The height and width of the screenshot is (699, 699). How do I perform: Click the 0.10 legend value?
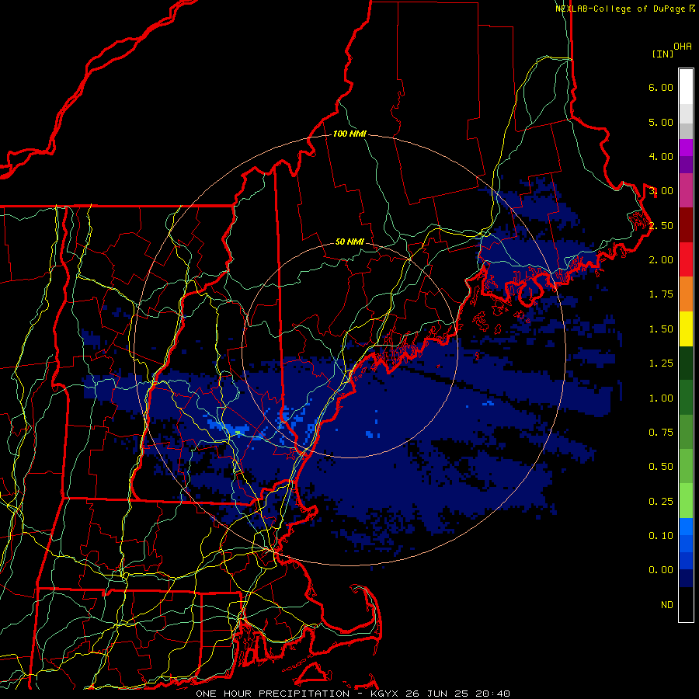point(661,536)
